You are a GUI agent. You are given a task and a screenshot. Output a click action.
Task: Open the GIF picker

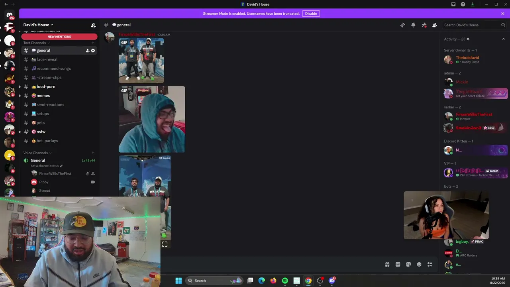point(398,264)
